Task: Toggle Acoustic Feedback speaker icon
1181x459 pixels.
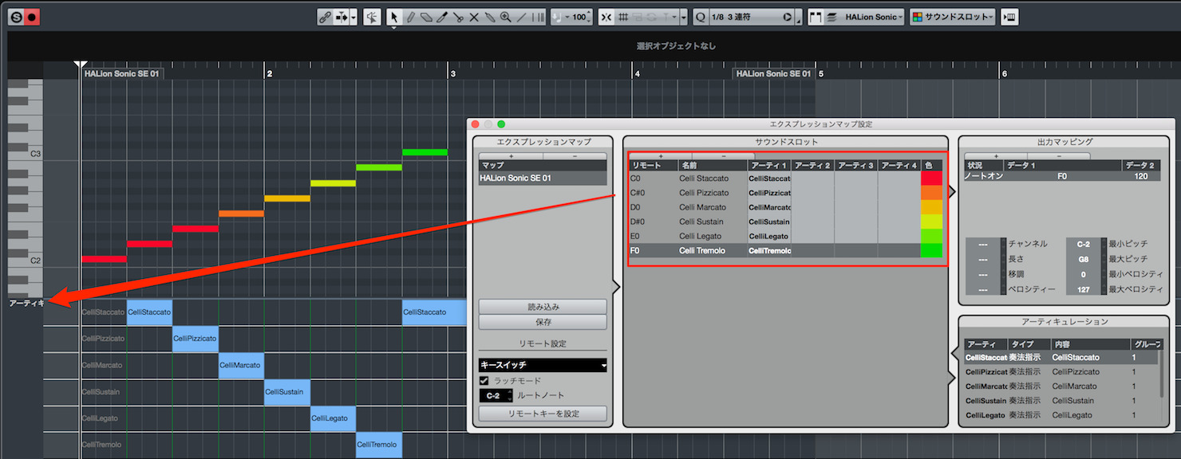Action: tap(372, 17)
